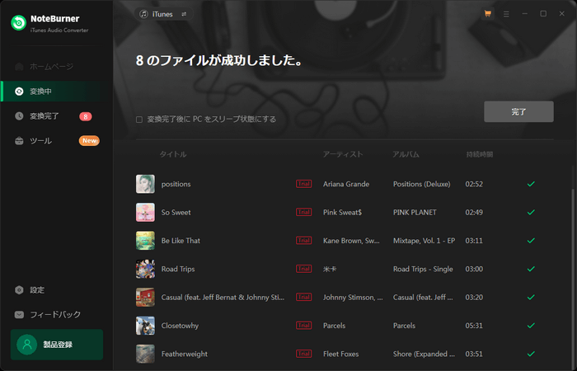Click artist Pink Sweat$
Image resolution: width=577 pixels, height=371 pixels.
click(342, 213)
